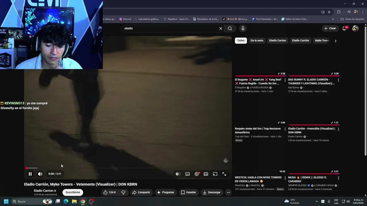Clear the 'eladio' search text

pos(221,28)
